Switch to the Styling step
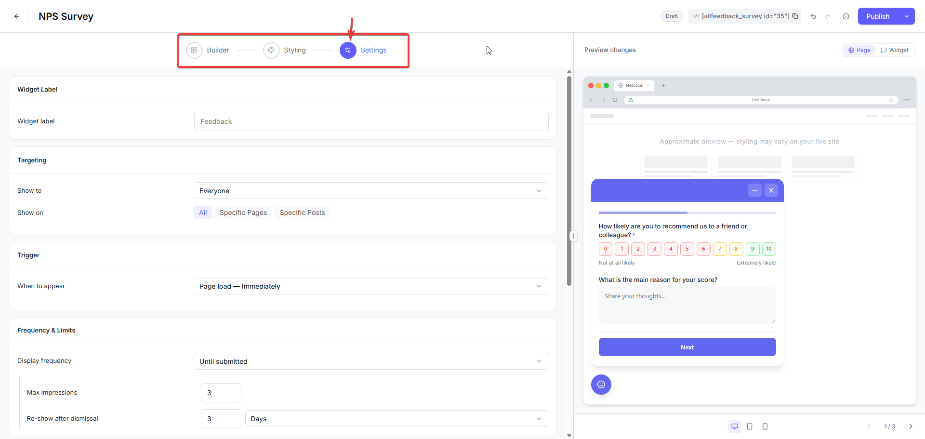This screenshot has width=925, height=439. [x=285, y=50]
